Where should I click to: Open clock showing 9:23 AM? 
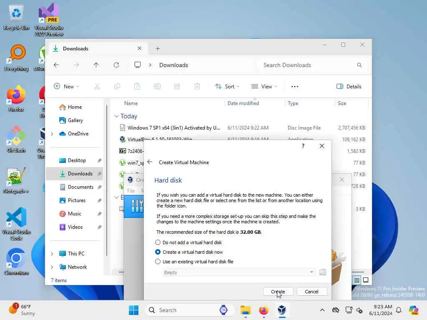click(380, 310)
